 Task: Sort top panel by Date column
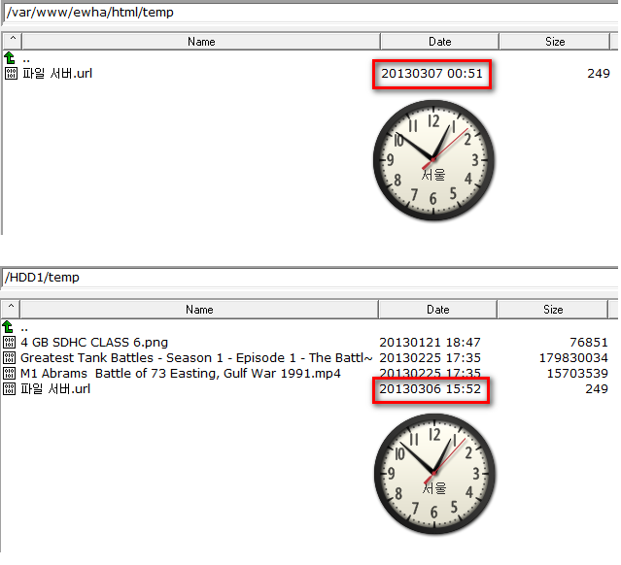pos(439,41)
